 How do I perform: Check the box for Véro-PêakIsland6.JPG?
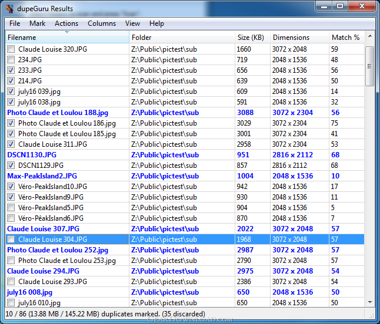(x=11, y=218)
